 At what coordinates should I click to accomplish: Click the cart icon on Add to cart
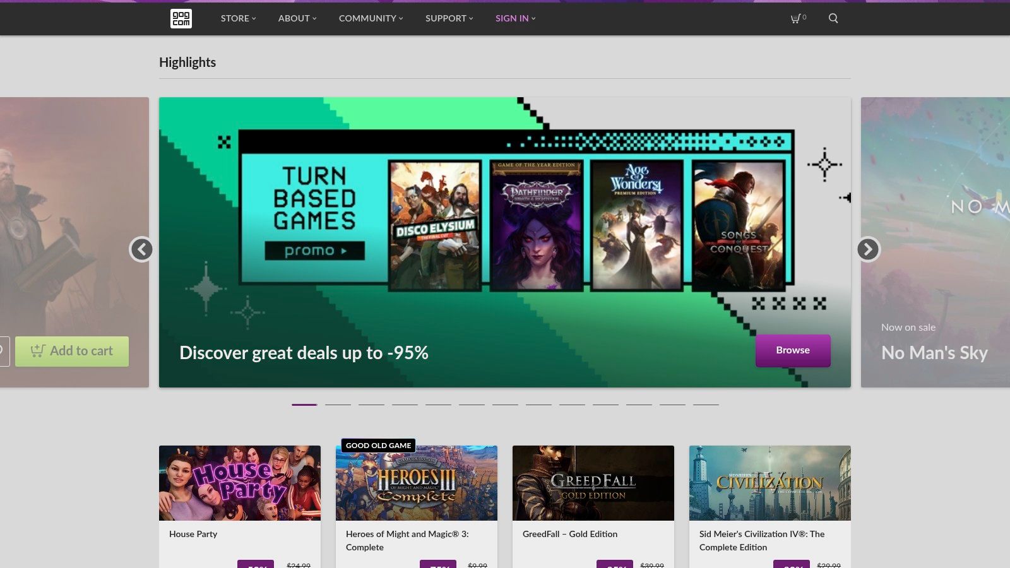(38, 351)
